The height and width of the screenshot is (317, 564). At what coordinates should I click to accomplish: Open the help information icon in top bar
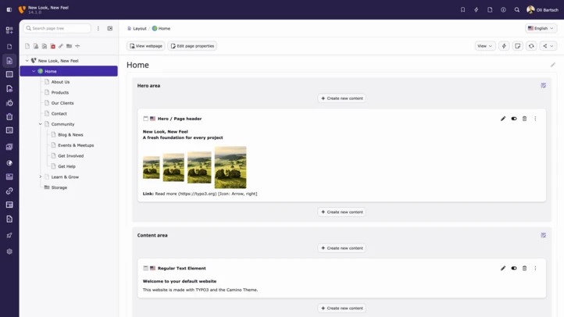pyautogui.click(x=503, y=9)
